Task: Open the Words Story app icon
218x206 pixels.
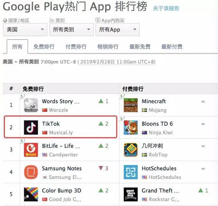Action: coord(31,105)
